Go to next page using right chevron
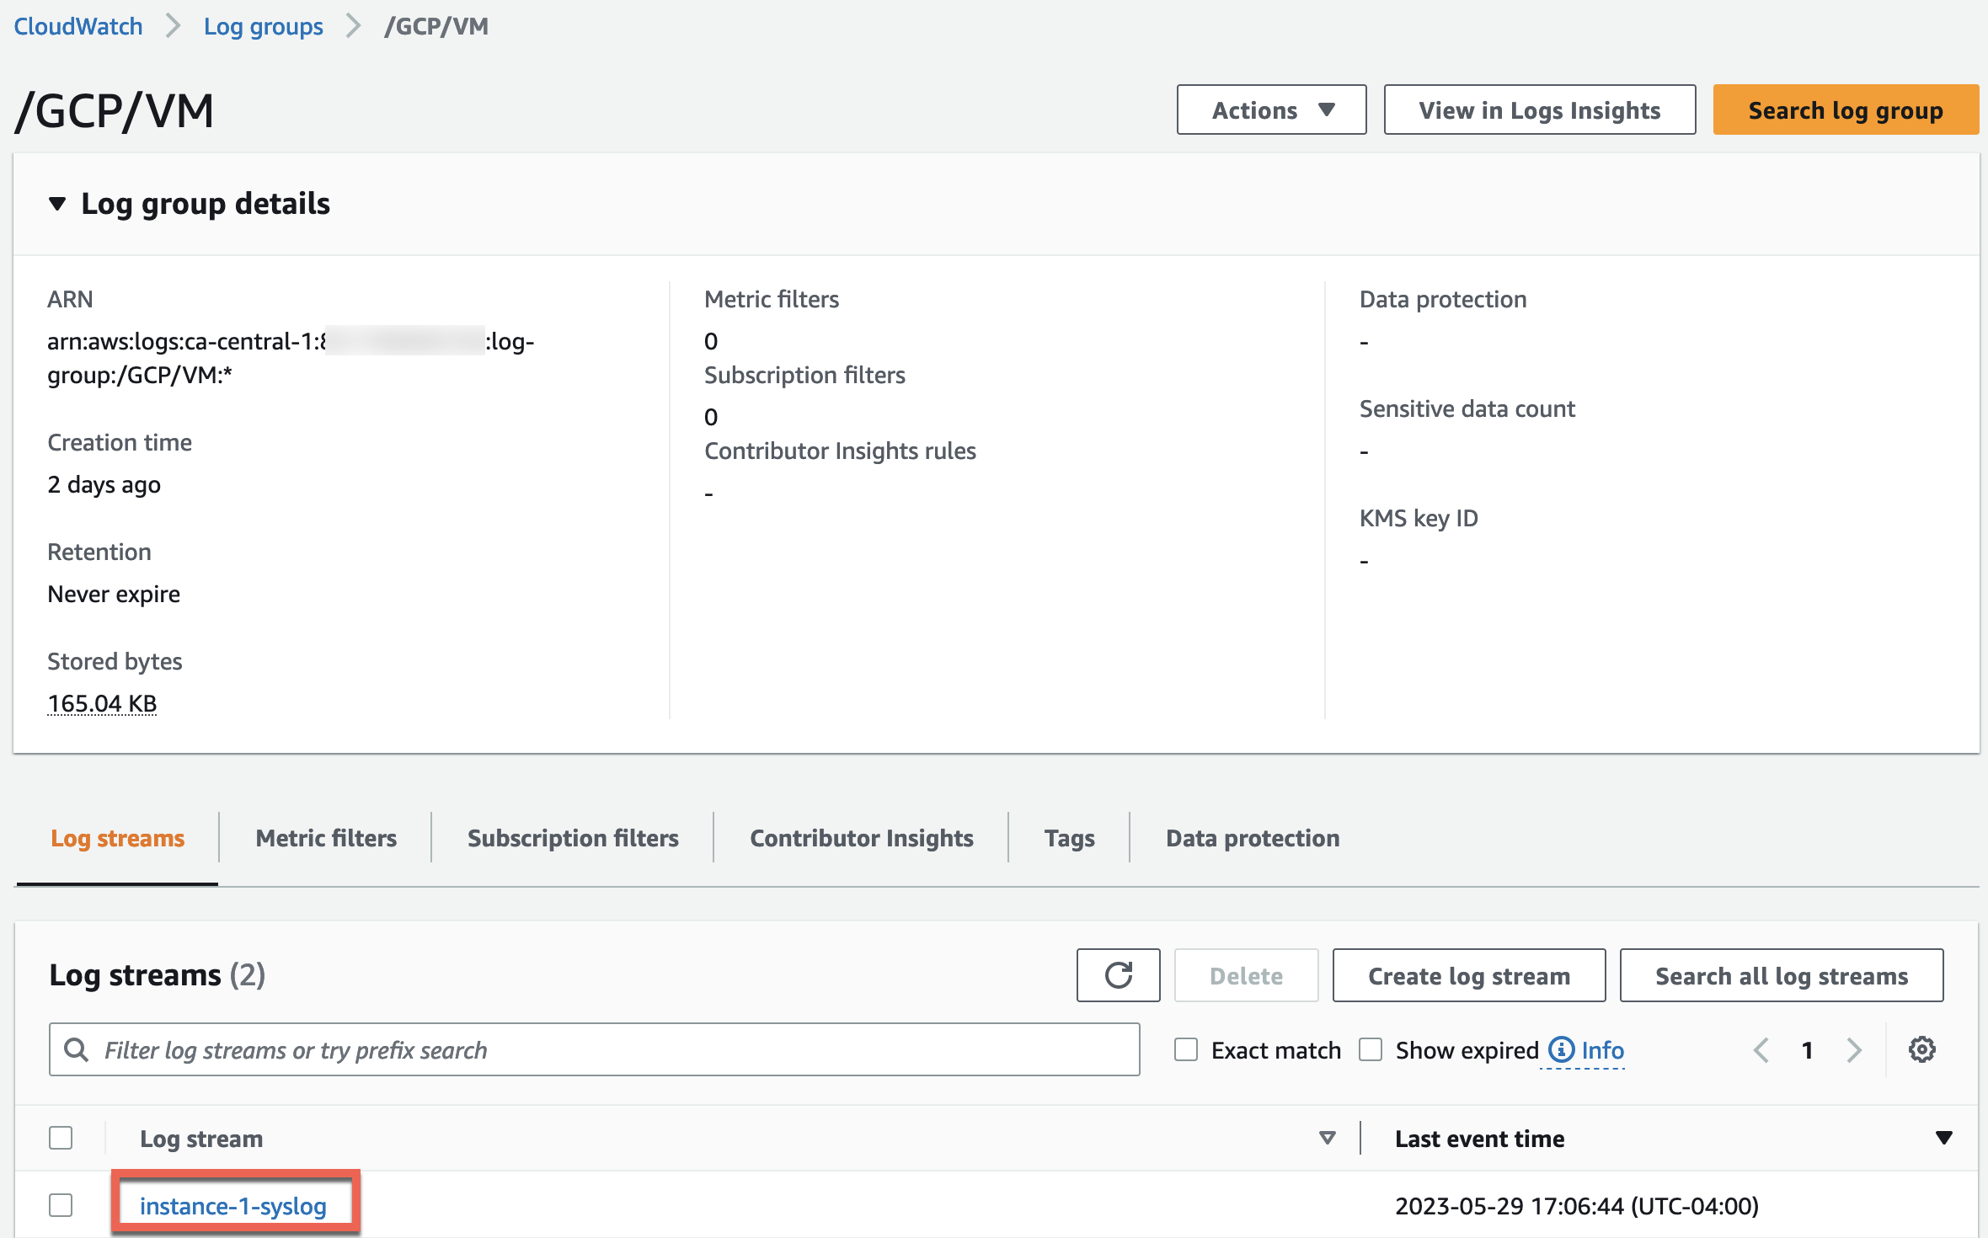Viewport: 1988px width, 1238px height. [x=1853, y=1049]
